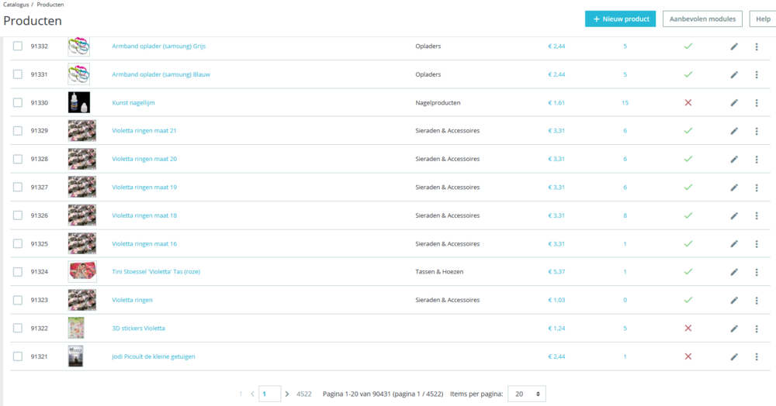Open Kunst nagellijm product link

pos(133,103)
